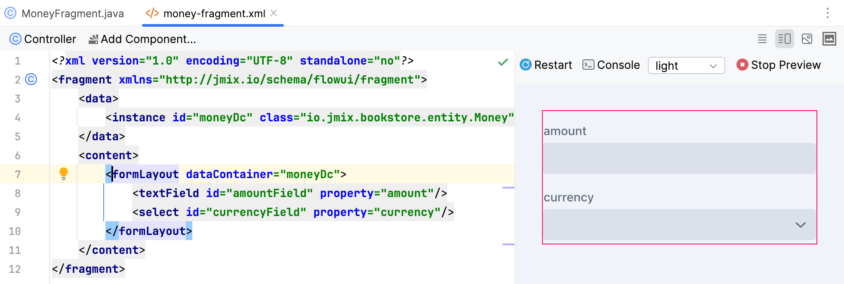Select editor and preview split view
The height and width of the screenshot is (284, 844).
point(785,39)
